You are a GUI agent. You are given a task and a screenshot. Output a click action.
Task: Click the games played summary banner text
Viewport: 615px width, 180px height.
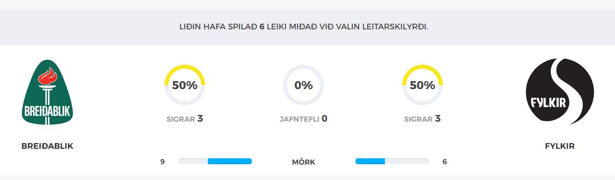click(x=303, y=27)
